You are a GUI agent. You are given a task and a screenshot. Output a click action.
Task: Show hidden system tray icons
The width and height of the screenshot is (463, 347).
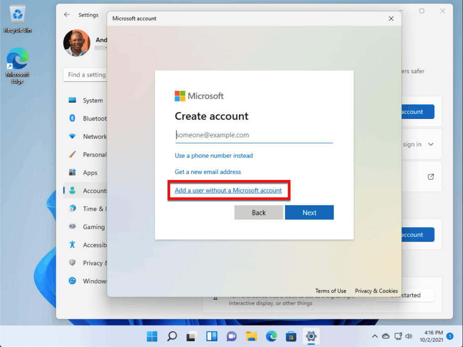pos(374,336)
